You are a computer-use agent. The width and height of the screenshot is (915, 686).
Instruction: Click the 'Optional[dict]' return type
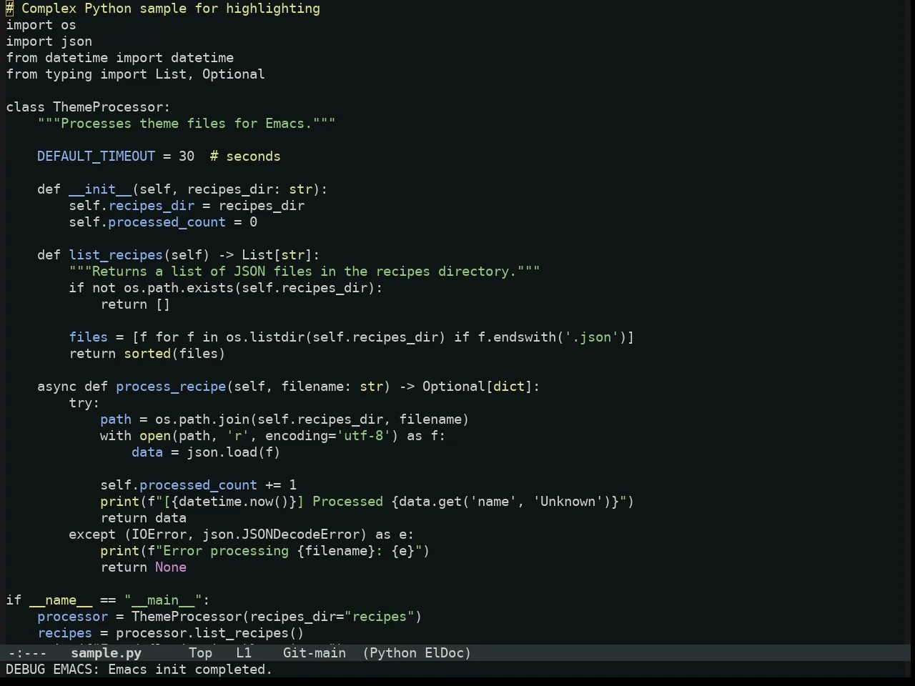478,387
